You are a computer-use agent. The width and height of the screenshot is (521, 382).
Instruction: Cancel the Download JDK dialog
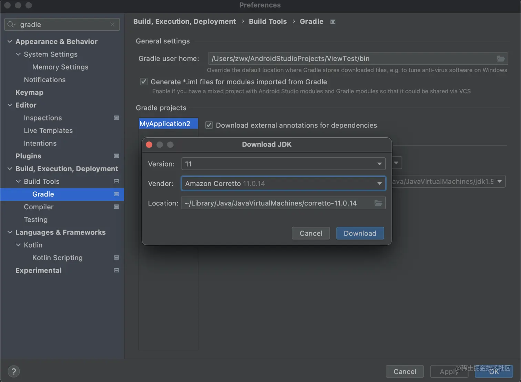311,233
